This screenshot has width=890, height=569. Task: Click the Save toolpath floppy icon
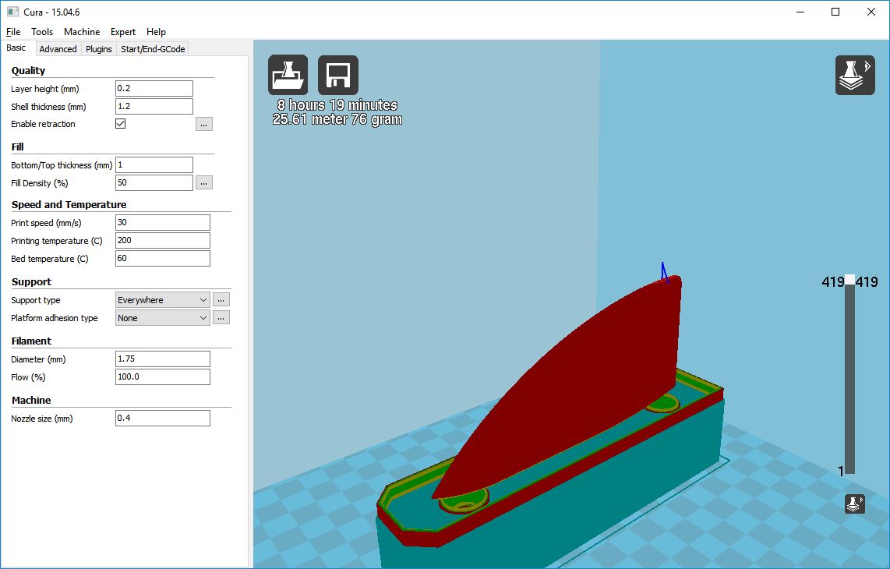pos(337,75)
